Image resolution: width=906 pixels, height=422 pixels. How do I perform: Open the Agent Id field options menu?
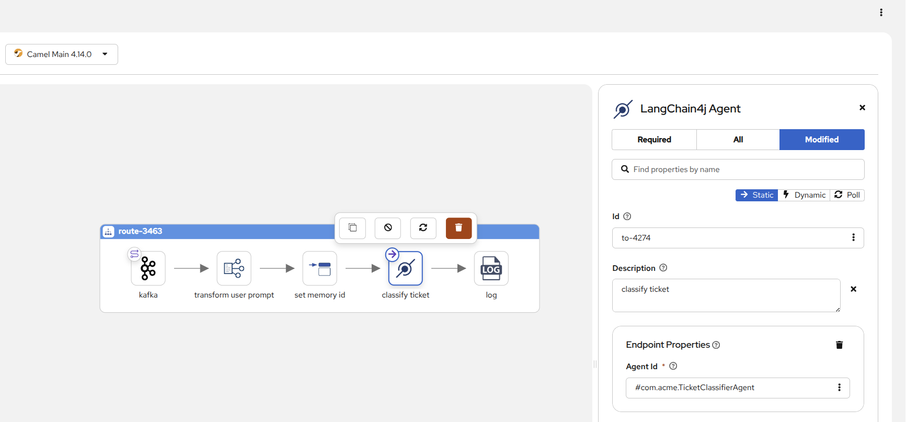tap(839, 387)
